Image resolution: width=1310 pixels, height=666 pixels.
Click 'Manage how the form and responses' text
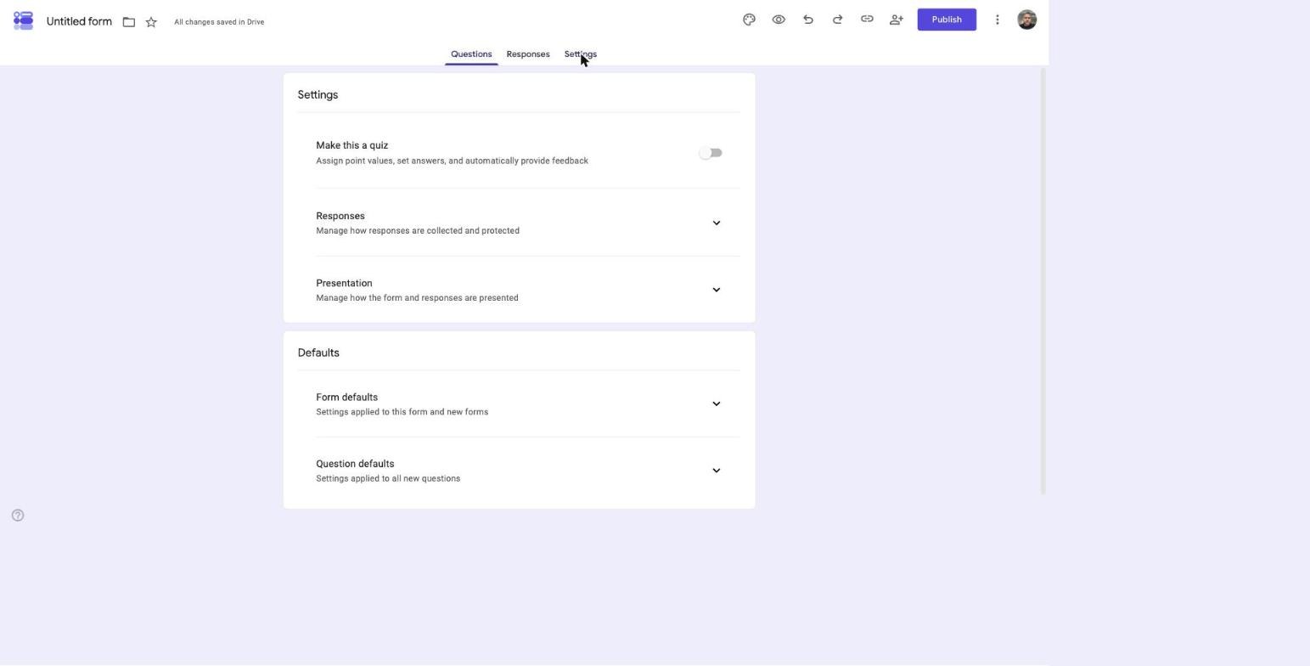417,298
